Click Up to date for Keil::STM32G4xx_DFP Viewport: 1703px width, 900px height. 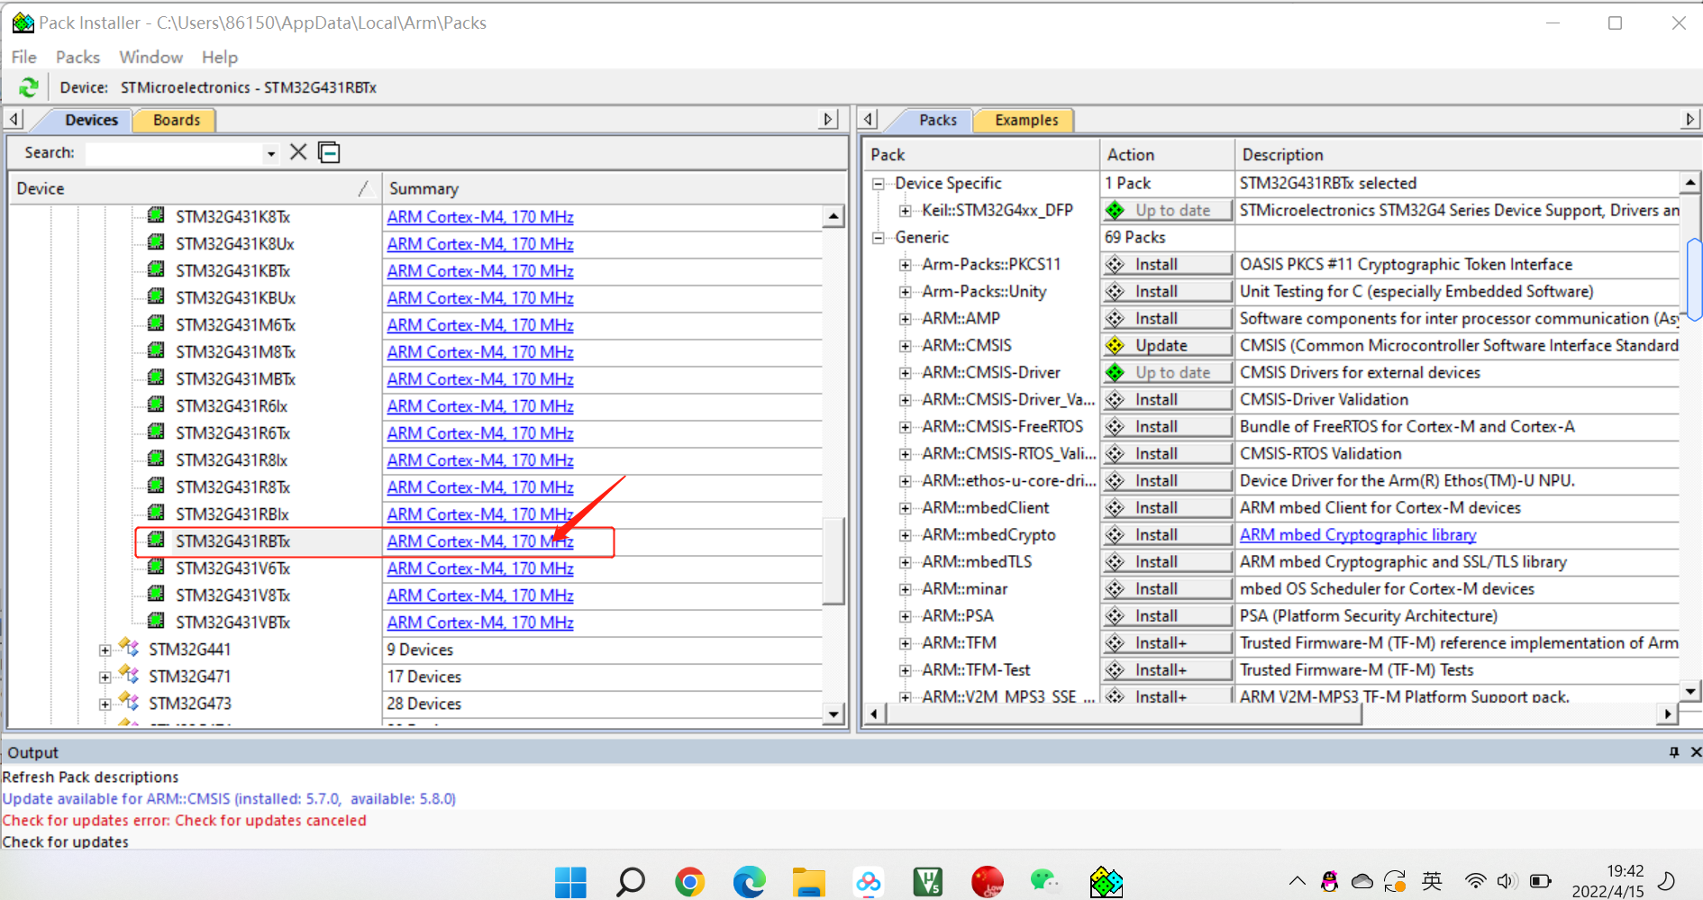pos(1167,210)
